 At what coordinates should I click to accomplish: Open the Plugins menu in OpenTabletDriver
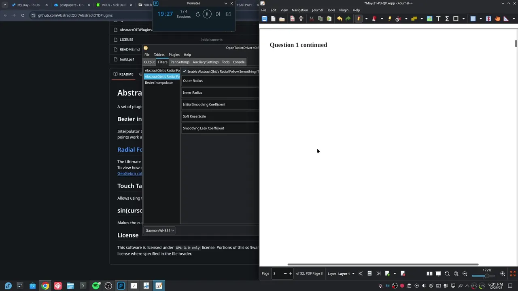pos(174,55)
